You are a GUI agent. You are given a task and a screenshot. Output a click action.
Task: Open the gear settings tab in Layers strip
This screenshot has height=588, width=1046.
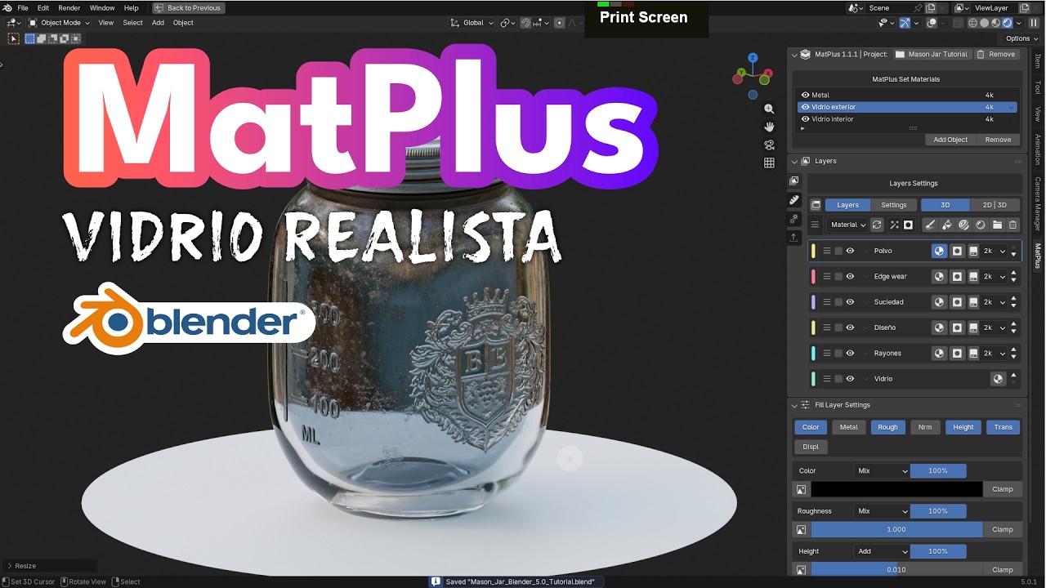point(793,219)
